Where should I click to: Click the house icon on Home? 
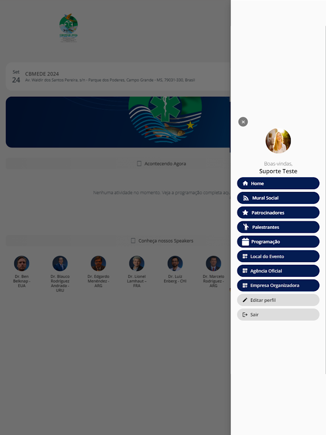tap(246, 183)
